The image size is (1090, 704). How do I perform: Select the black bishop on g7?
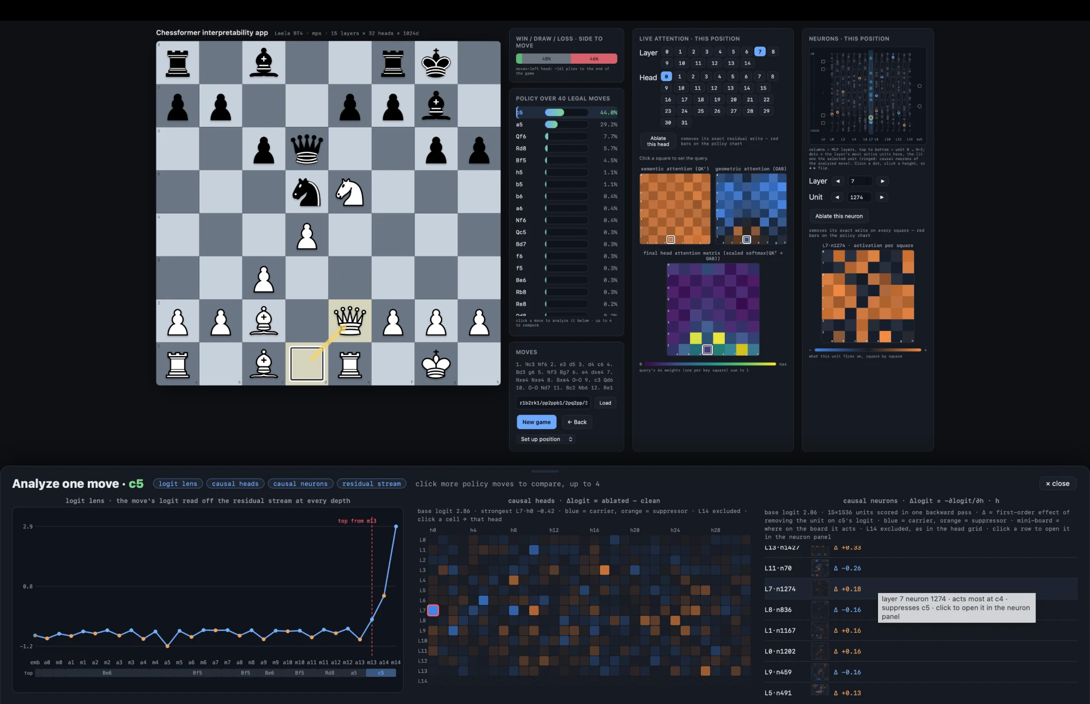pos(436,106)
